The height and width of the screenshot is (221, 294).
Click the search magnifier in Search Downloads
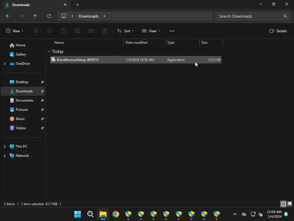pos(285,16)
